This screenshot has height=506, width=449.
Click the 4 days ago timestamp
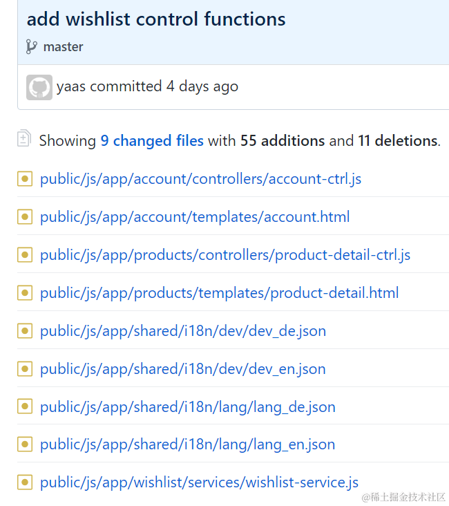click(x=202, y=86)
